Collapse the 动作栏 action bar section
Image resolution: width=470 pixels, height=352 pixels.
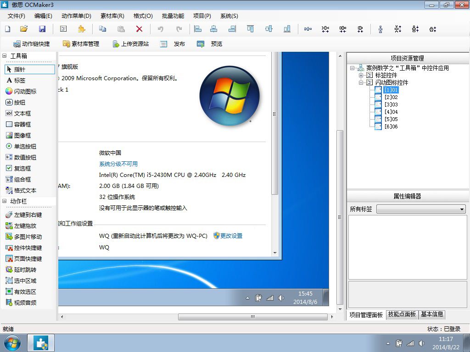pyautogui.click(x=5, y=201)
